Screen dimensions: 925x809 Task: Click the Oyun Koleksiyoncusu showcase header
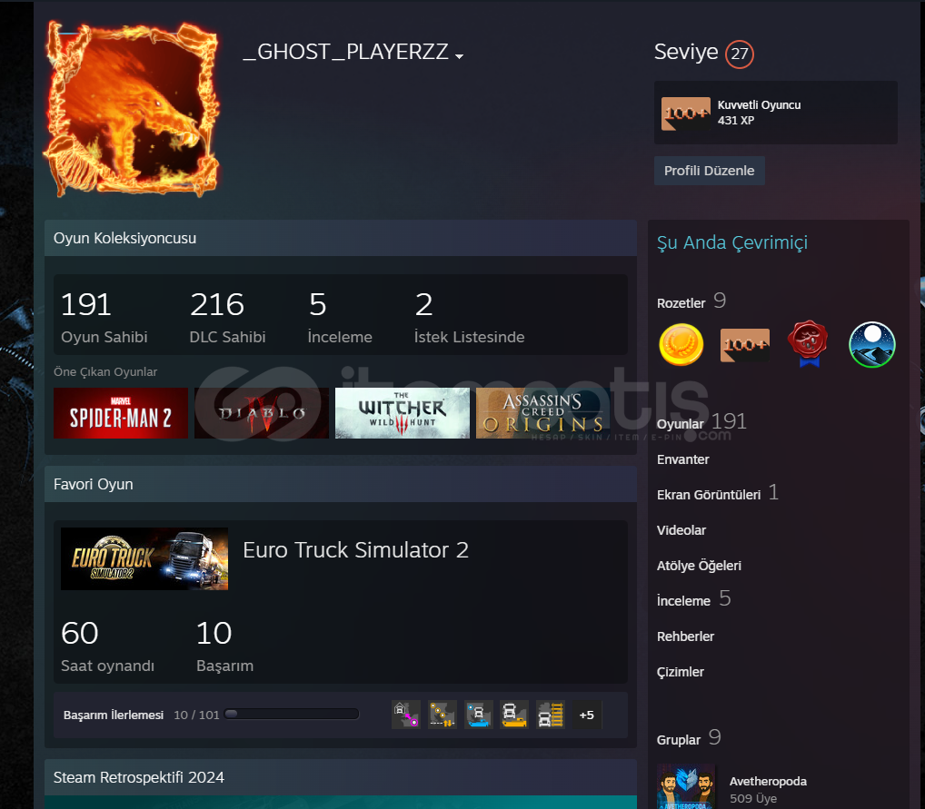tap(341, 238)
